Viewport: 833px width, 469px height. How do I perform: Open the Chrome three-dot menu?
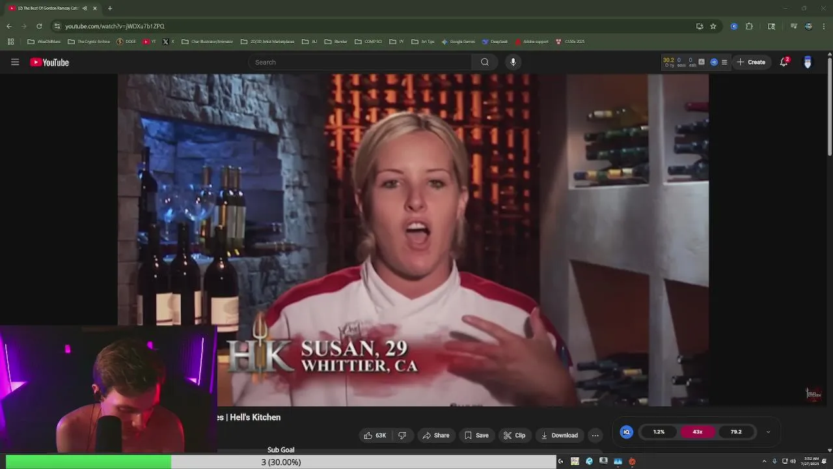[824, 26]
